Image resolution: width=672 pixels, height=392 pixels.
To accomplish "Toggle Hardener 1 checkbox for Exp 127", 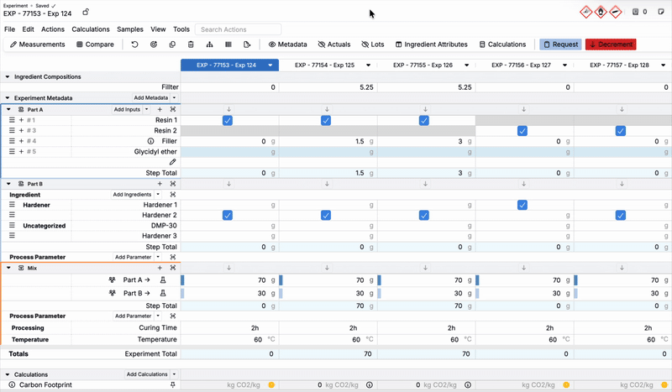I will (522, 205).
